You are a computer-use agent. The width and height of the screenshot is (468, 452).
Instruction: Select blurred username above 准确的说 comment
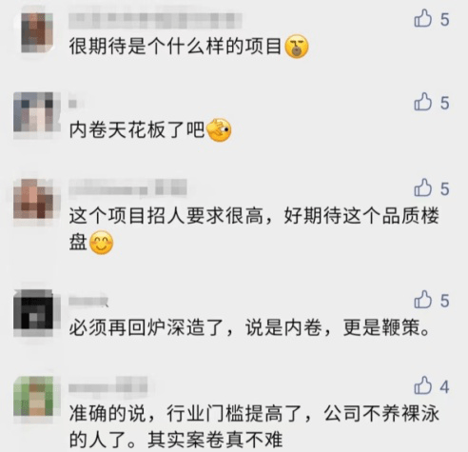tap(108, 385)
